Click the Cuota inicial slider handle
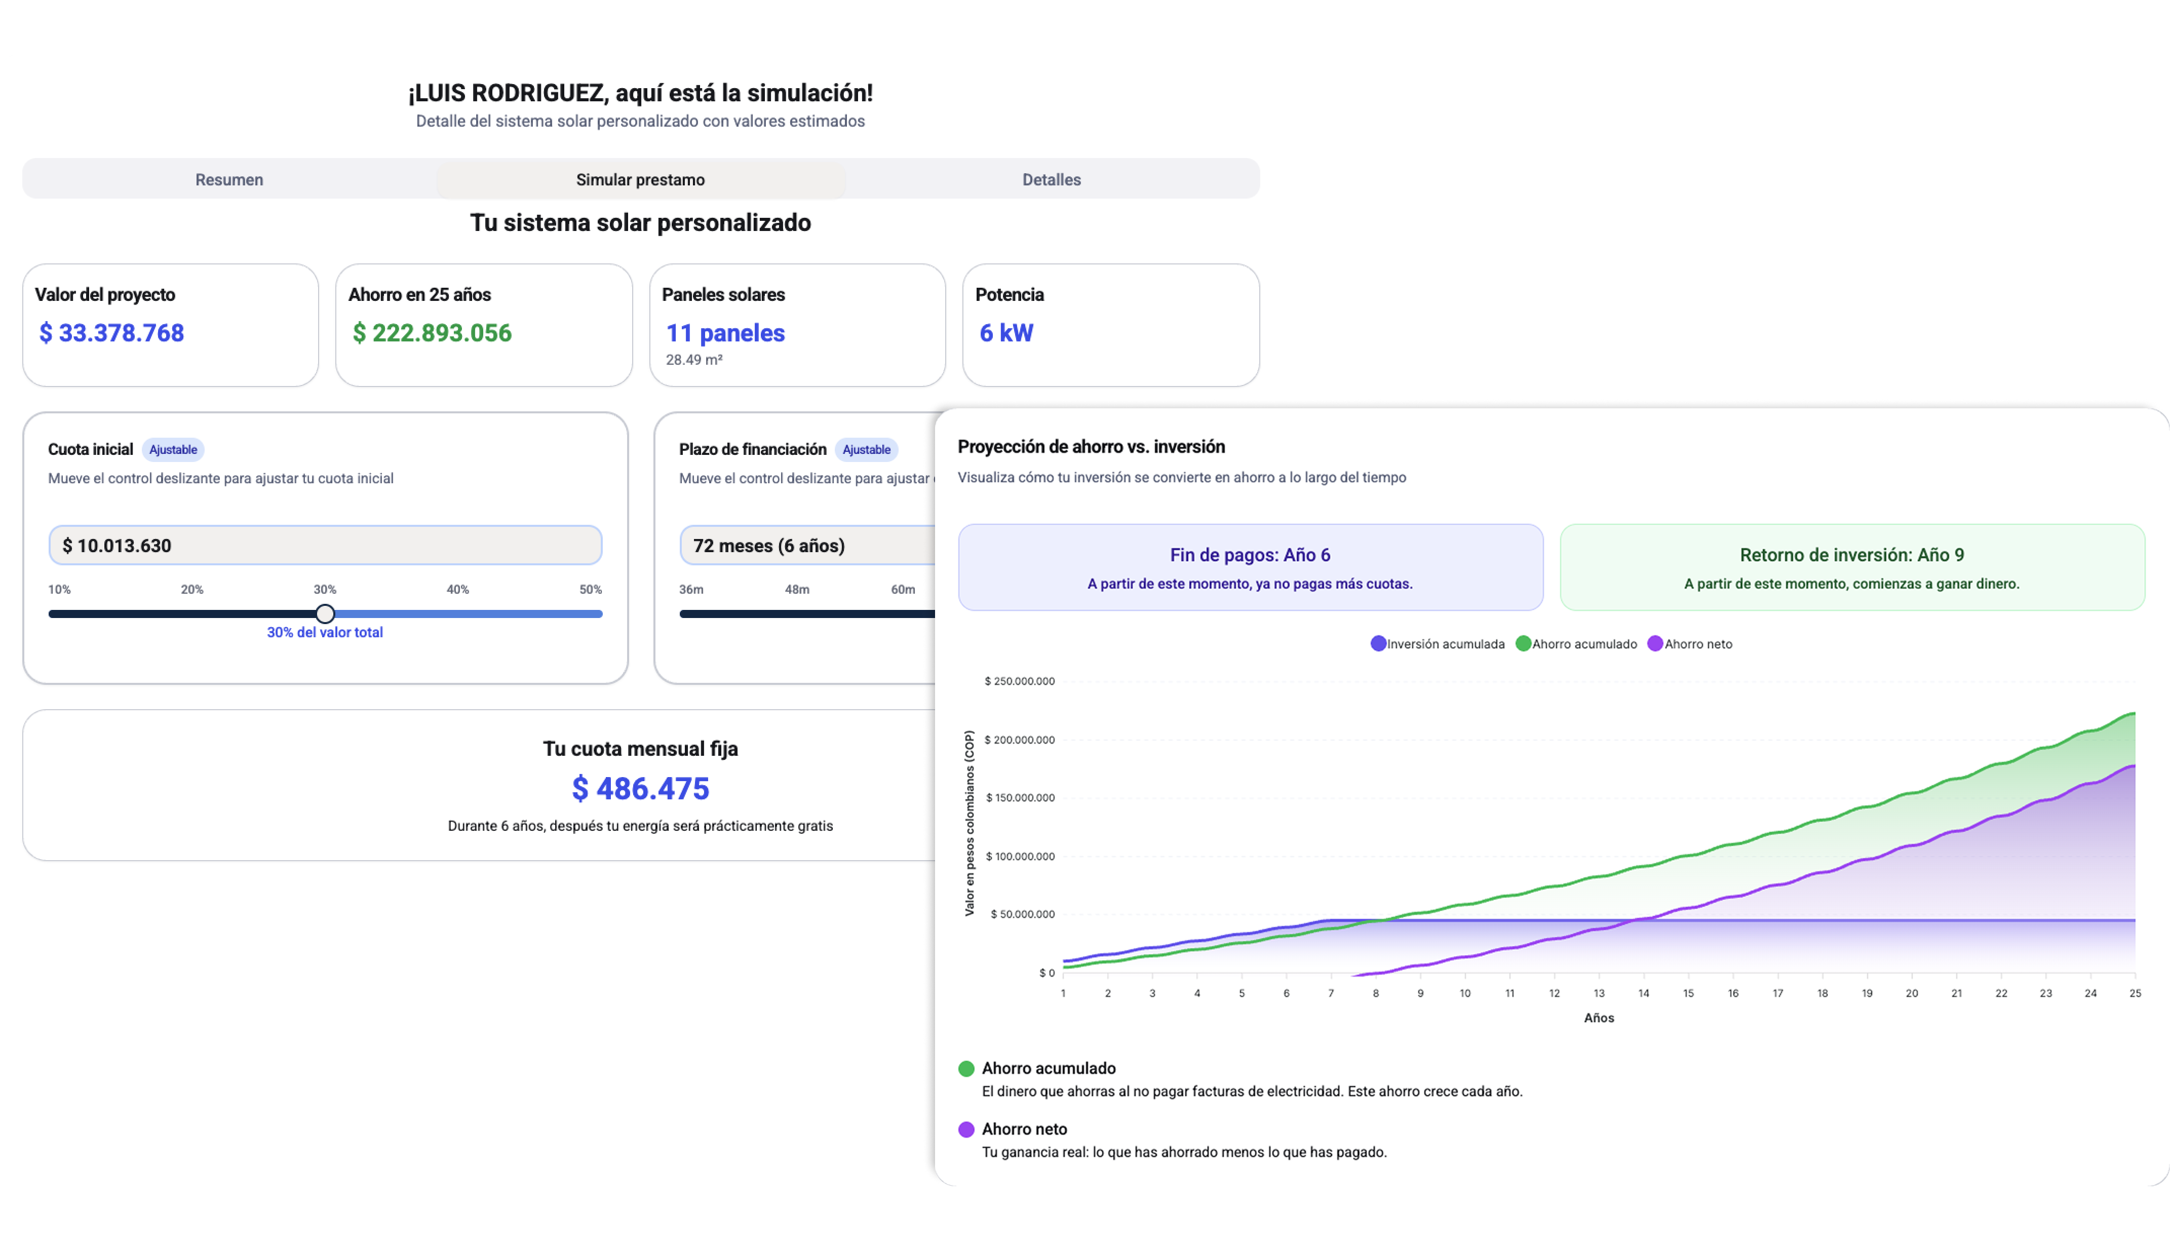This screenshot has width=2170, height=1234. (x=325, y=613)
